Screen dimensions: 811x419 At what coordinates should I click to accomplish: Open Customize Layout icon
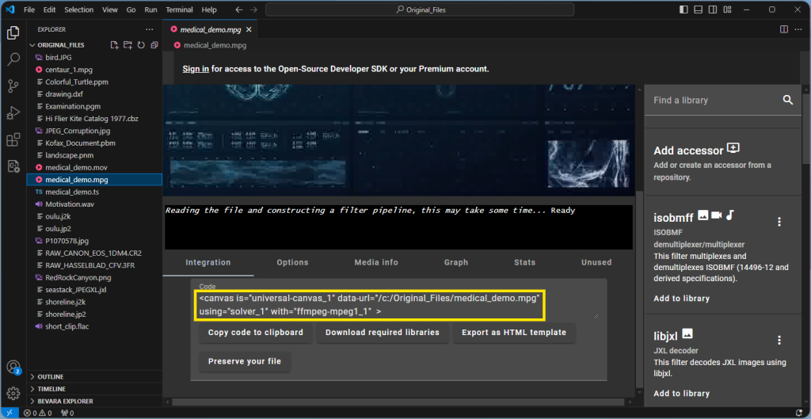[x=727, y=10]
